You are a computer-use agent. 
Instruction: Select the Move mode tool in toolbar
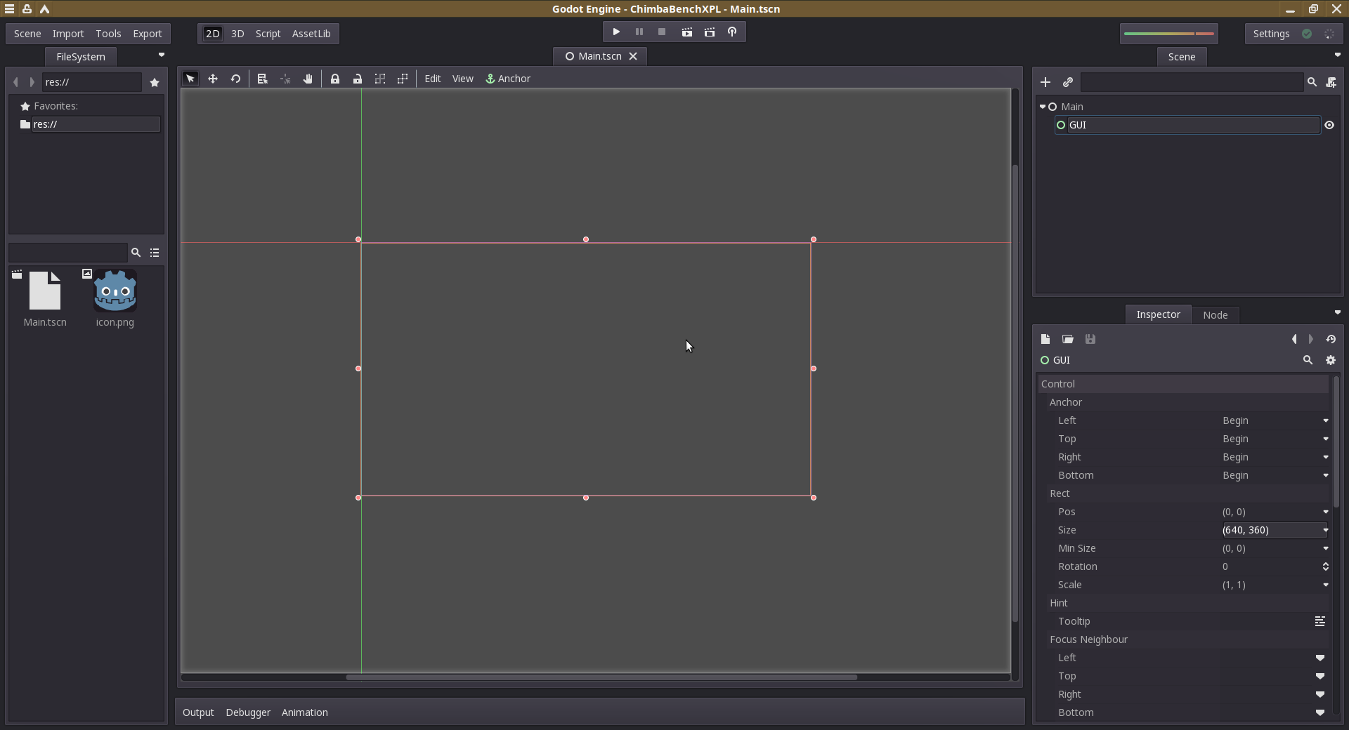tap(213, 79)
